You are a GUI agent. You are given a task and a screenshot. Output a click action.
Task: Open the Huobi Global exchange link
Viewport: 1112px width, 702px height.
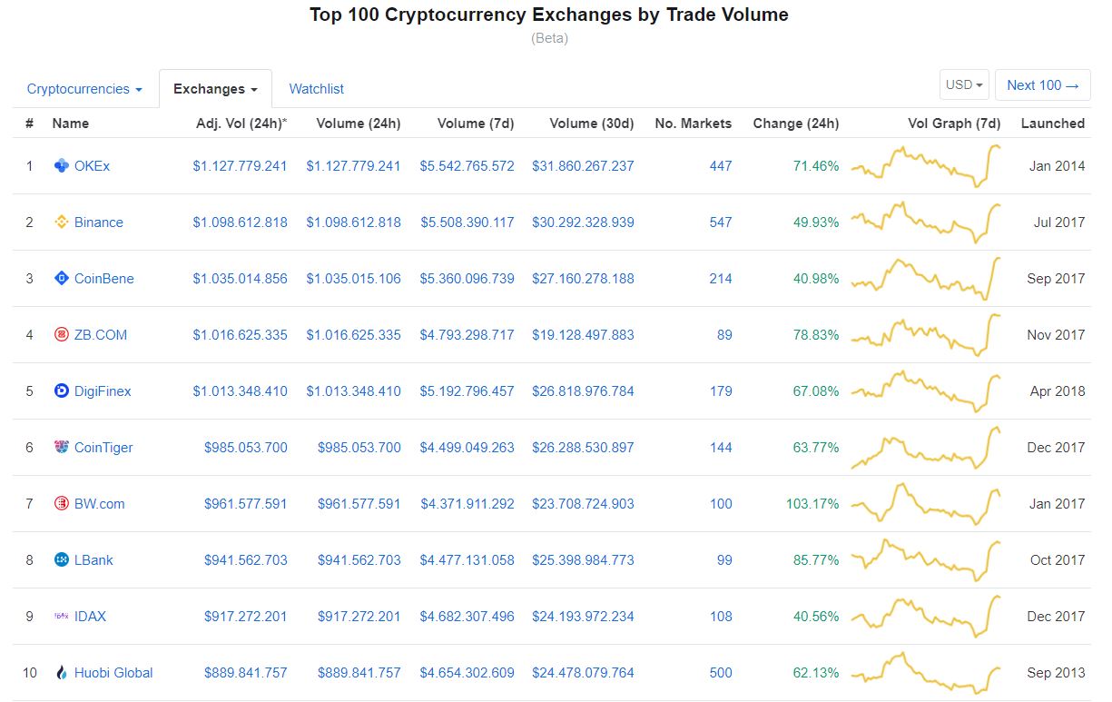pos(113,673)
